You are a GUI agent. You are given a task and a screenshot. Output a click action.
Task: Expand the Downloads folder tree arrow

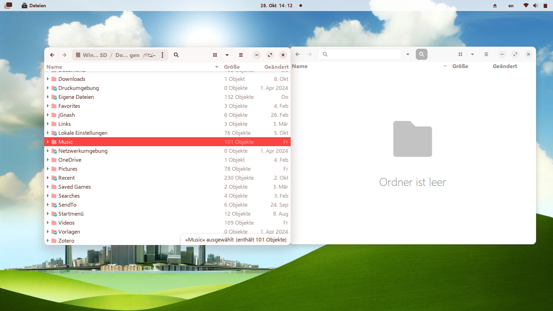[x=48, y=79]
